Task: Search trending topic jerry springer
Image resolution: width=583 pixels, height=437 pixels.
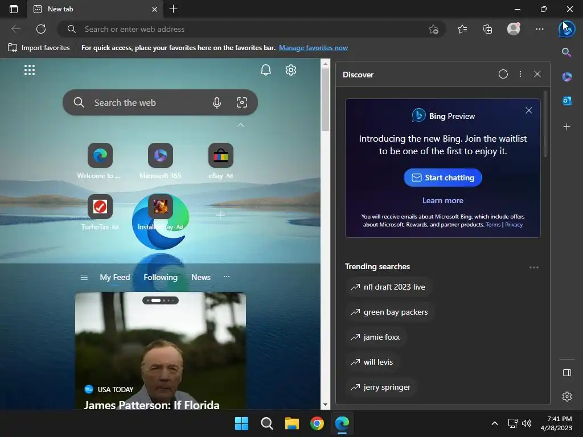Action: (x=381, y=387)
